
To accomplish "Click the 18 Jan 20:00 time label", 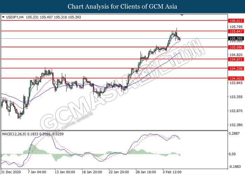I will tap(92, 172).
